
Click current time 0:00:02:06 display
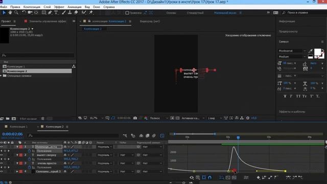(12, 134)
